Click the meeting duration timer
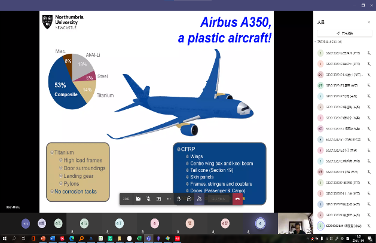Viewport: 376px width, 243px height. click(126, 199)
